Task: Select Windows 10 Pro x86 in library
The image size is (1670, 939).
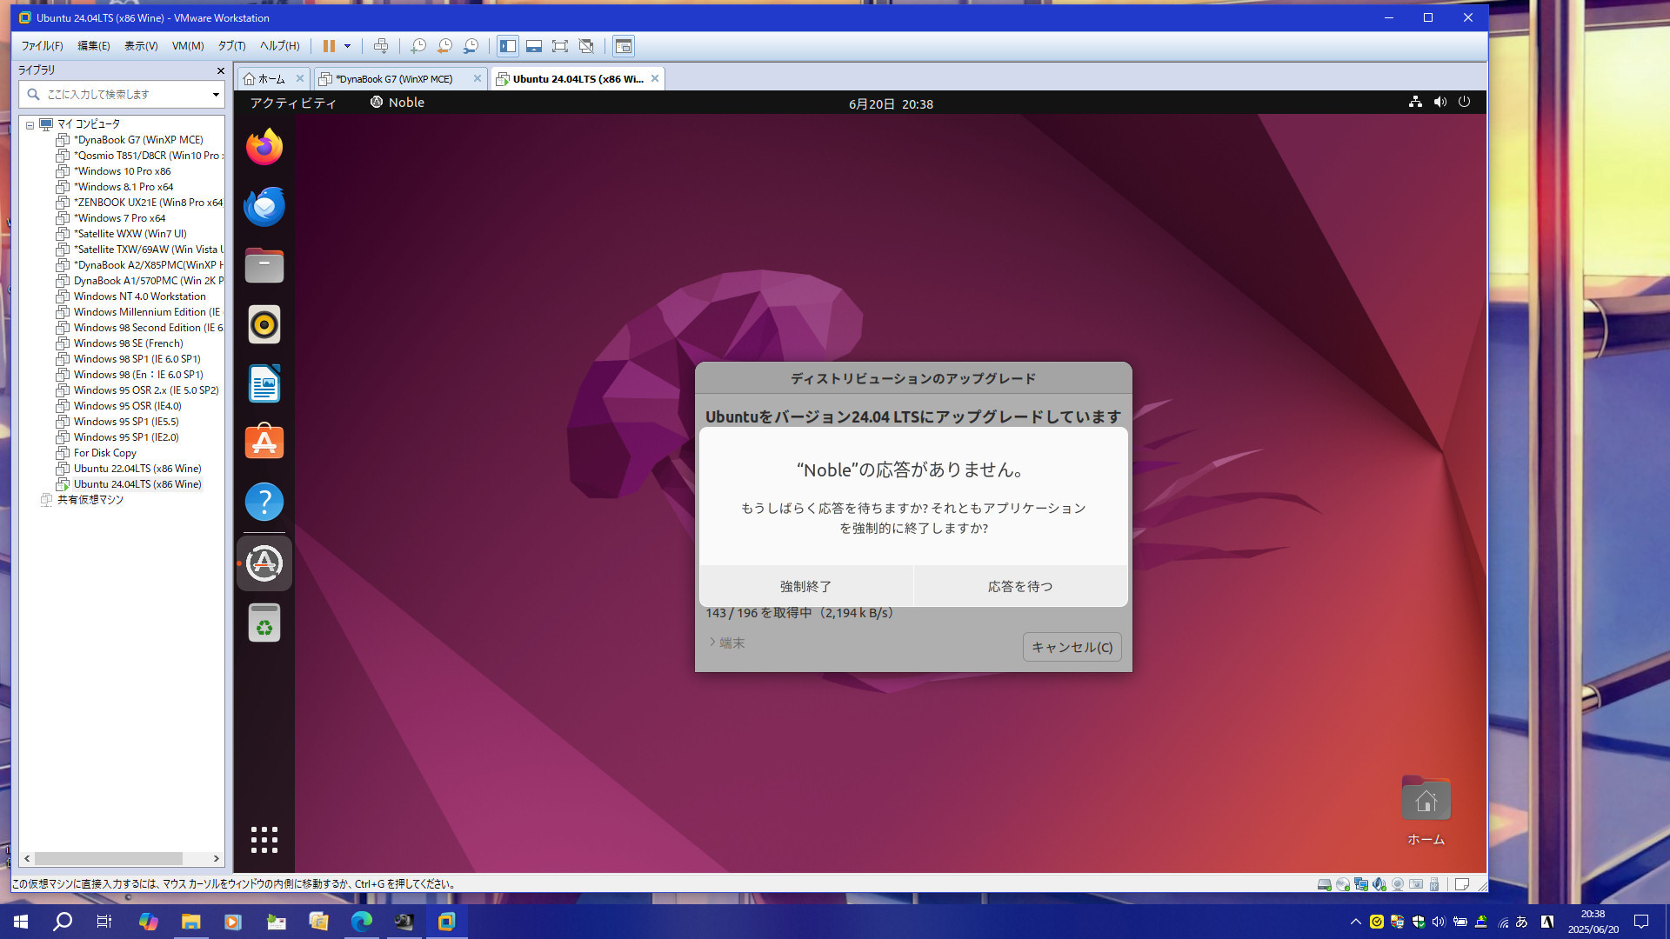Action: pyautogui.click(x=114, y=171)
